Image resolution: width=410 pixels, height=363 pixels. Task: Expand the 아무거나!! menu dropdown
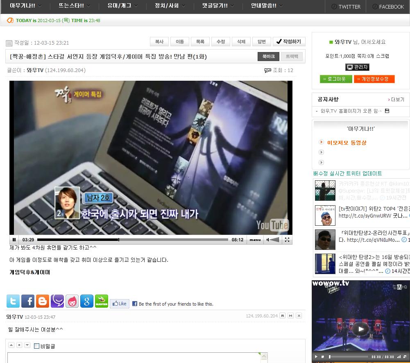pos(25,6)
